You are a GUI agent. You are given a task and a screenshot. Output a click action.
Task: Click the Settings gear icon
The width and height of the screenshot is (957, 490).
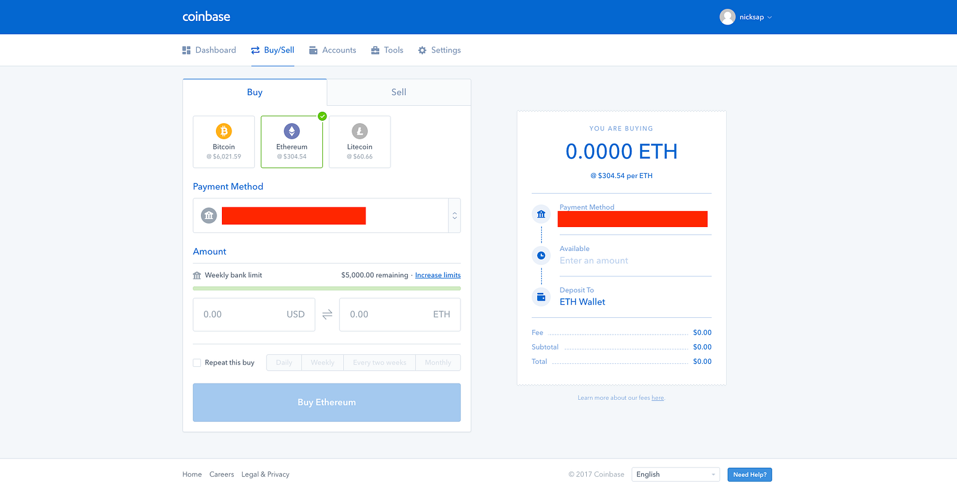click(422, 50)
